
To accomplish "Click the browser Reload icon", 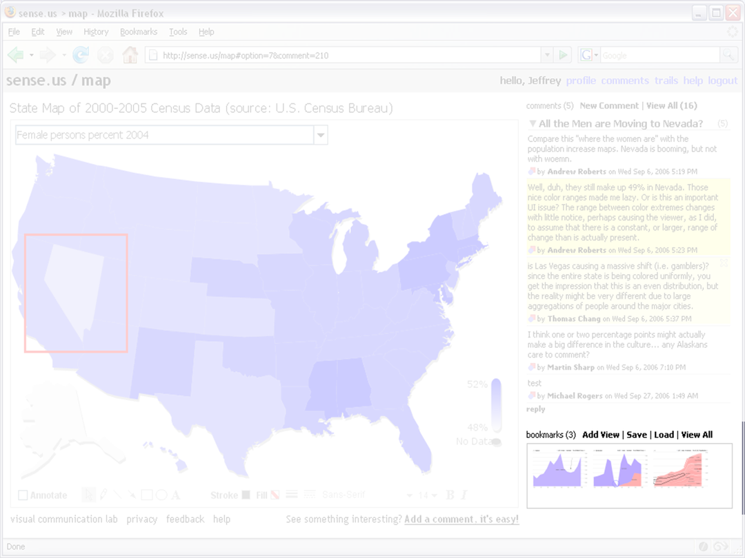I will click(81, 55).
